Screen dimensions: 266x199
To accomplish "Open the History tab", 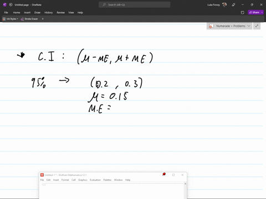I will [48, 13].
